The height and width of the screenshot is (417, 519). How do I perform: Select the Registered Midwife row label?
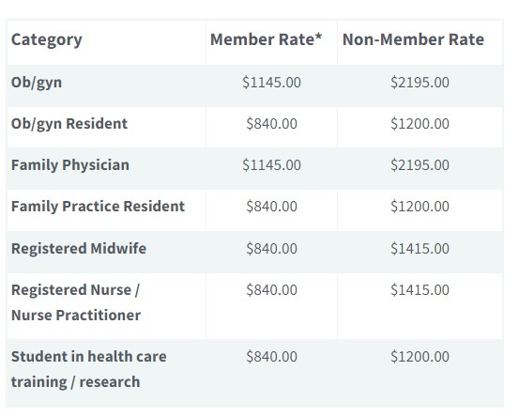[x=79, y=249]
